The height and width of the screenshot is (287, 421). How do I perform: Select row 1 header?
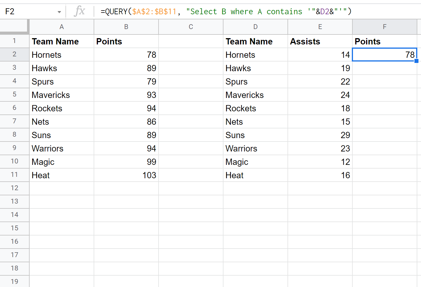(14, 41)
